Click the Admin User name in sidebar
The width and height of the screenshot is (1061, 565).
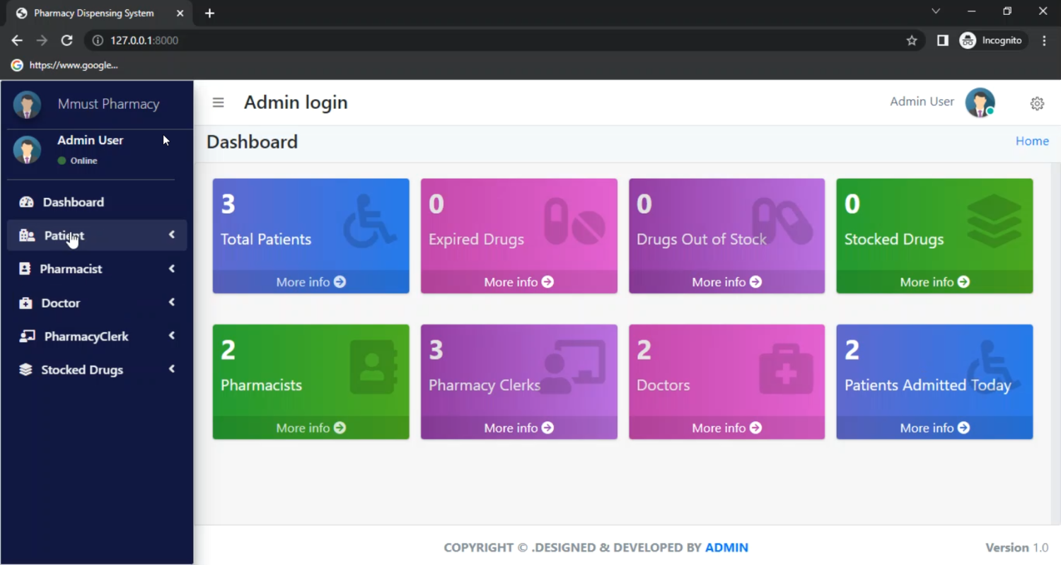(x=91, y=140)
